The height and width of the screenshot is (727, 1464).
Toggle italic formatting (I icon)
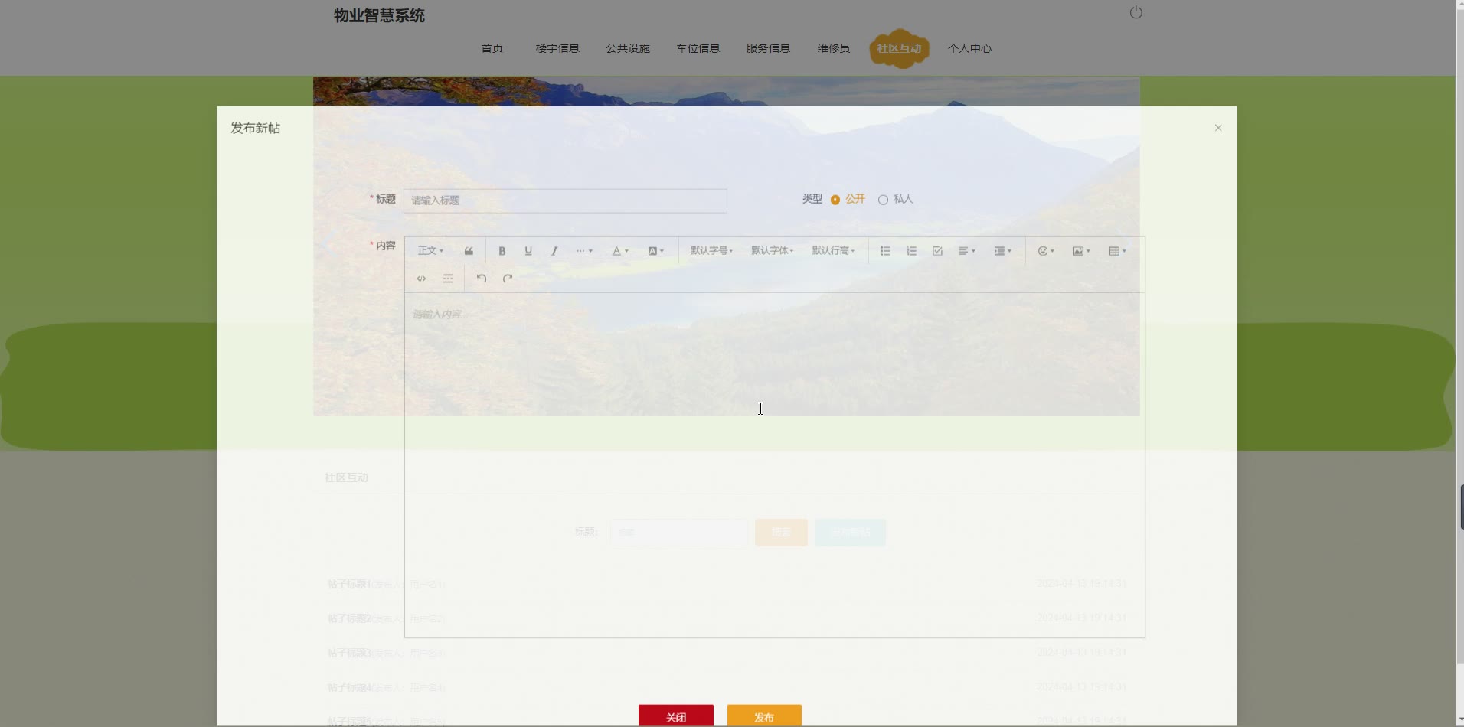554,251
